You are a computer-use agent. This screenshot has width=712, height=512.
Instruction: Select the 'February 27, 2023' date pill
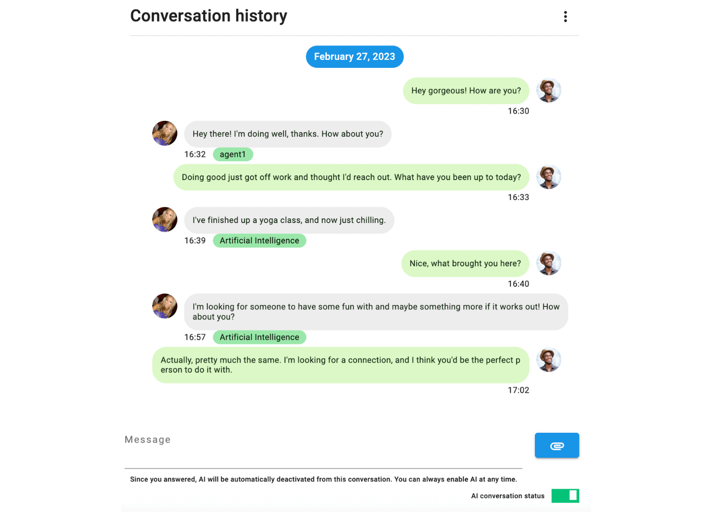tap(355, 56)
